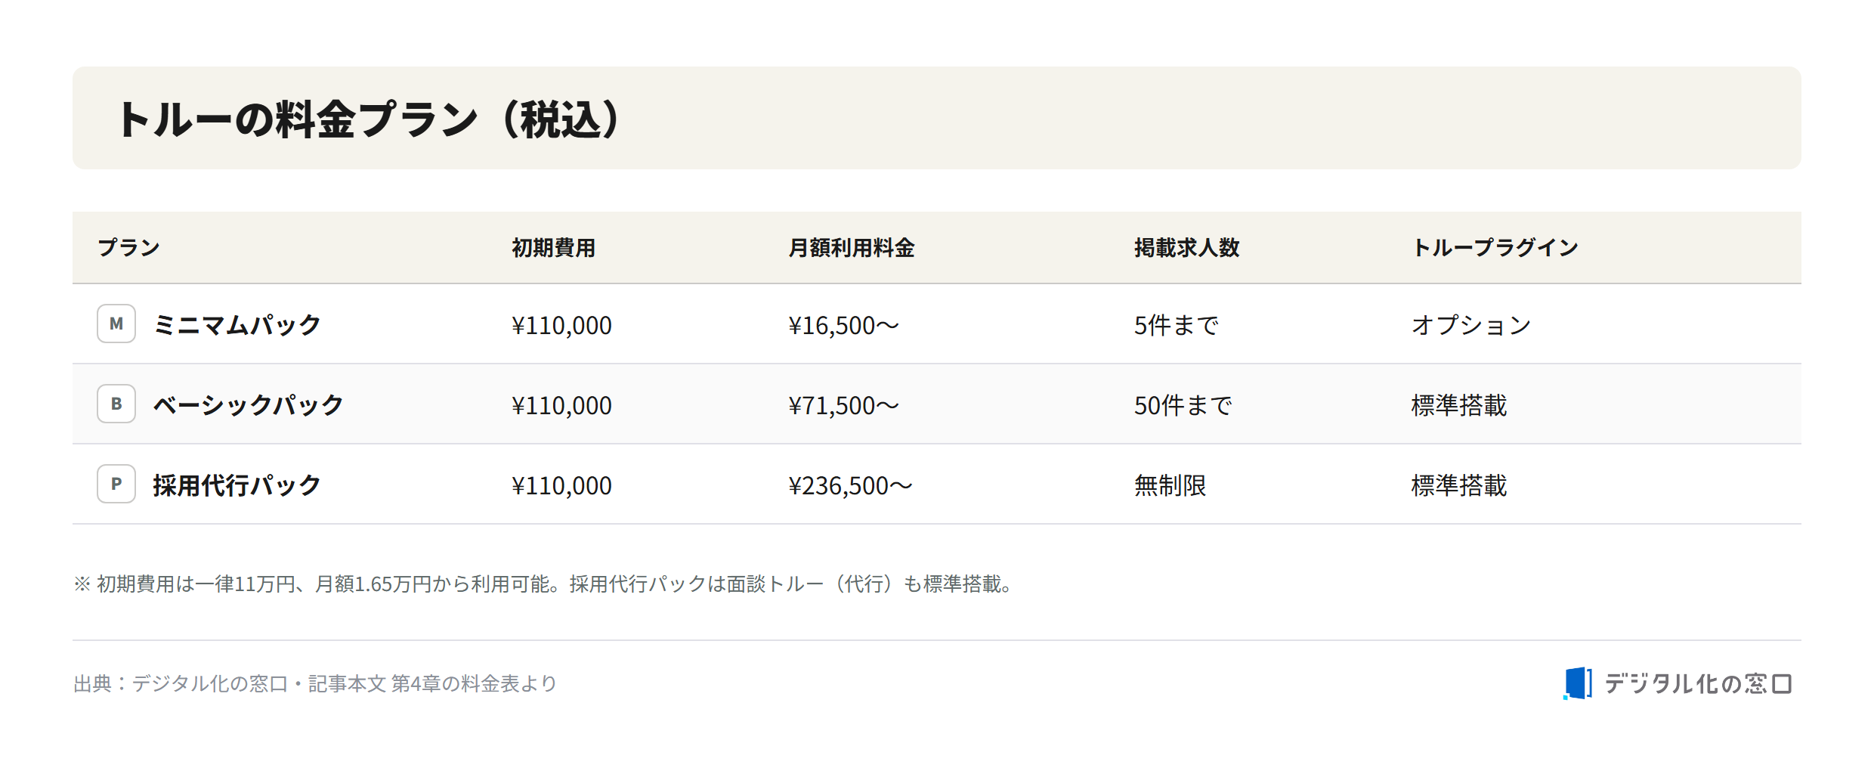Click the 月額利用料金 column header

(x=852, y=247)
